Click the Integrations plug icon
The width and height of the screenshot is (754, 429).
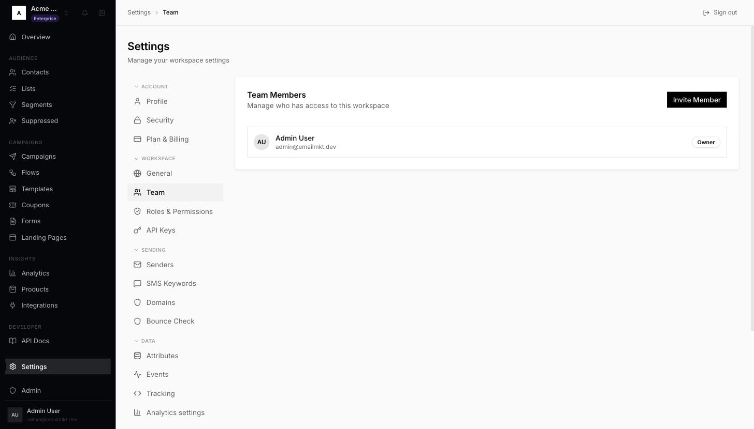[x=13, y=305]
